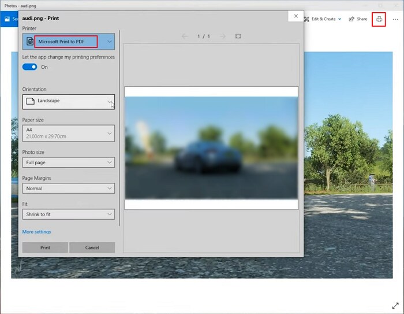This screenshot has height=314, width=404.
Task: Expand the Landscape orientation dropdown
Action: [x=69, y=102]
